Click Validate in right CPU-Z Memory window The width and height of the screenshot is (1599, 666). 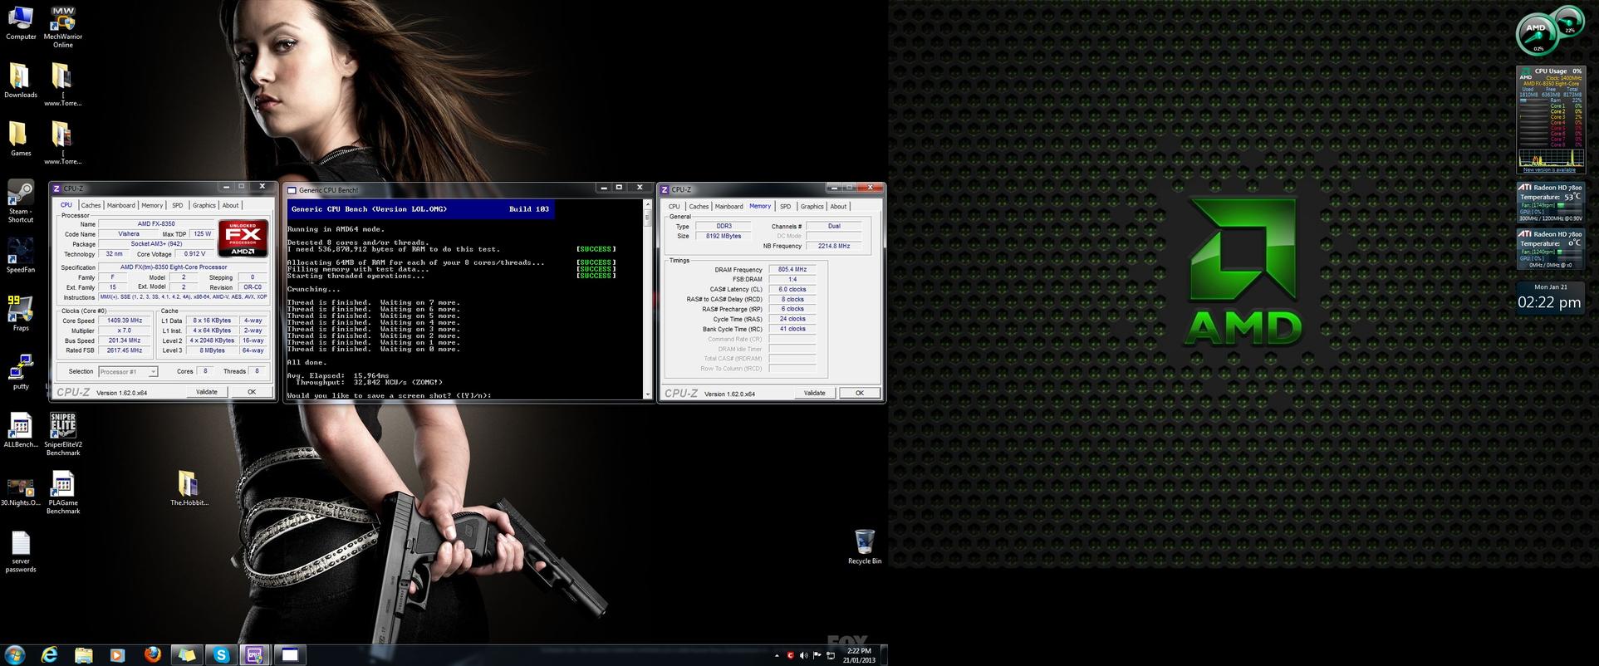point(815,393)
